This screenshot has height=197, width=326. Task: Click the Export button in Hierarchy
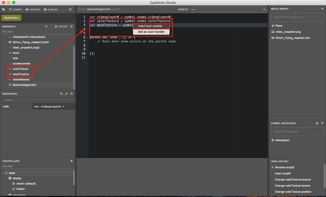tap(61, 26)
